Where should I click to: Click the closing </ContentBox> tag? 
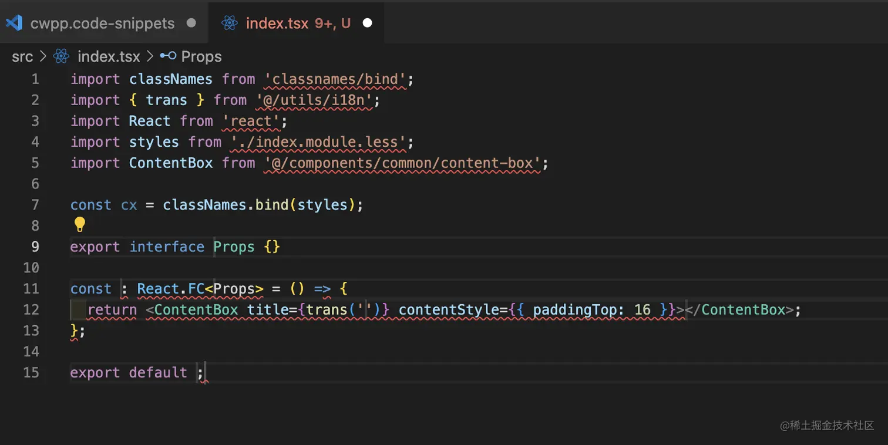click(x=739, y=309)
